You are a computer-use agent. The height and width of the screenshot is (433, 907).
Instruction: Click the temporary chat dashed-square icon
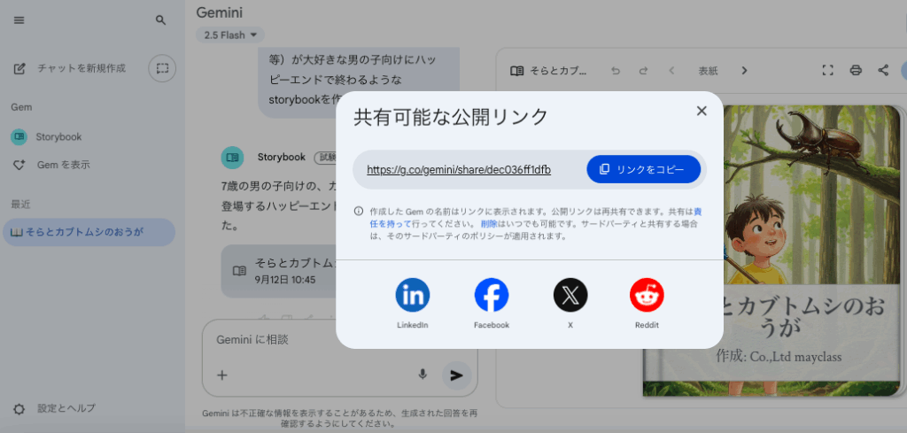coord(163,68)
